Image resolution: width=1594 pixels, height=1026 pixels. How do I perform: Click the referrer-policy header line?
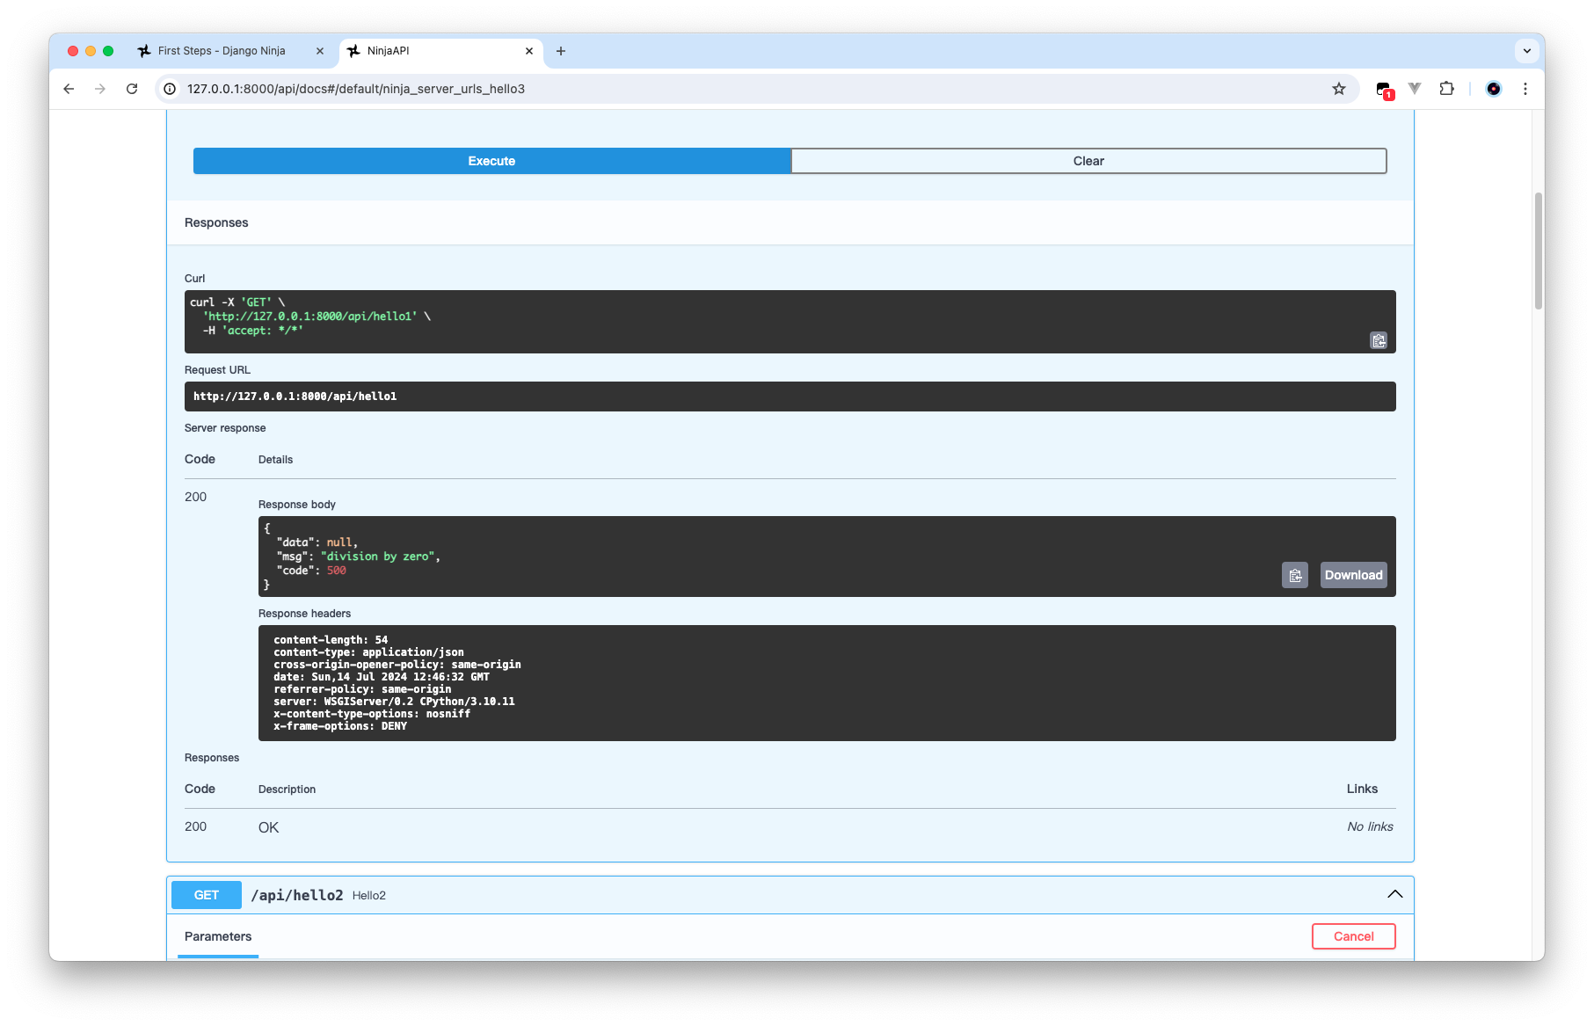tap(362, 689)
